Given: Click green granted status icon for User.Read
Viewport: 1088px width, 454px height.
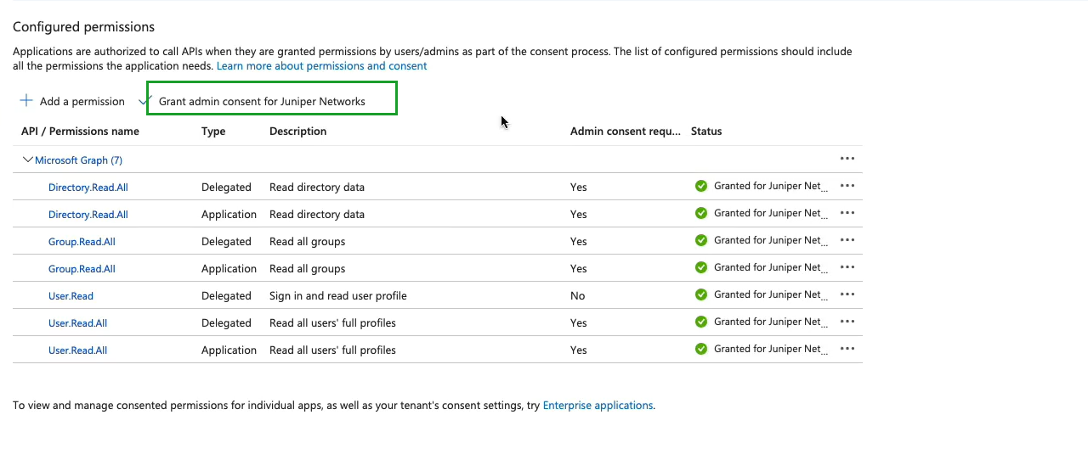Looking at the screenshot, I should coord(701,294).
